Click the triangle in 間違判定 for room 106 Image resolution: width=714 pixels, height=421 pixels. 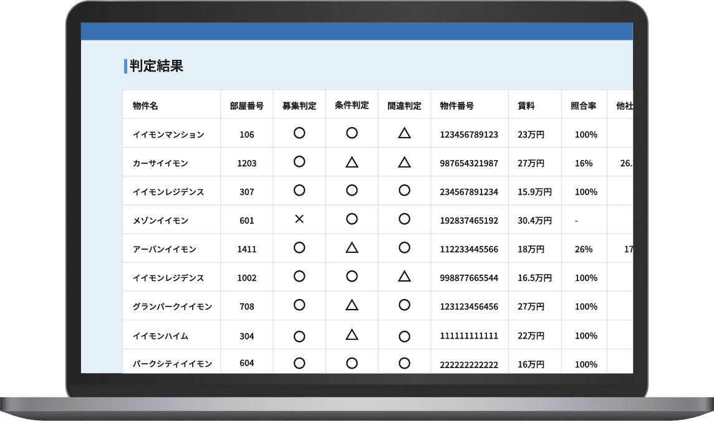[x=404, y=133]
